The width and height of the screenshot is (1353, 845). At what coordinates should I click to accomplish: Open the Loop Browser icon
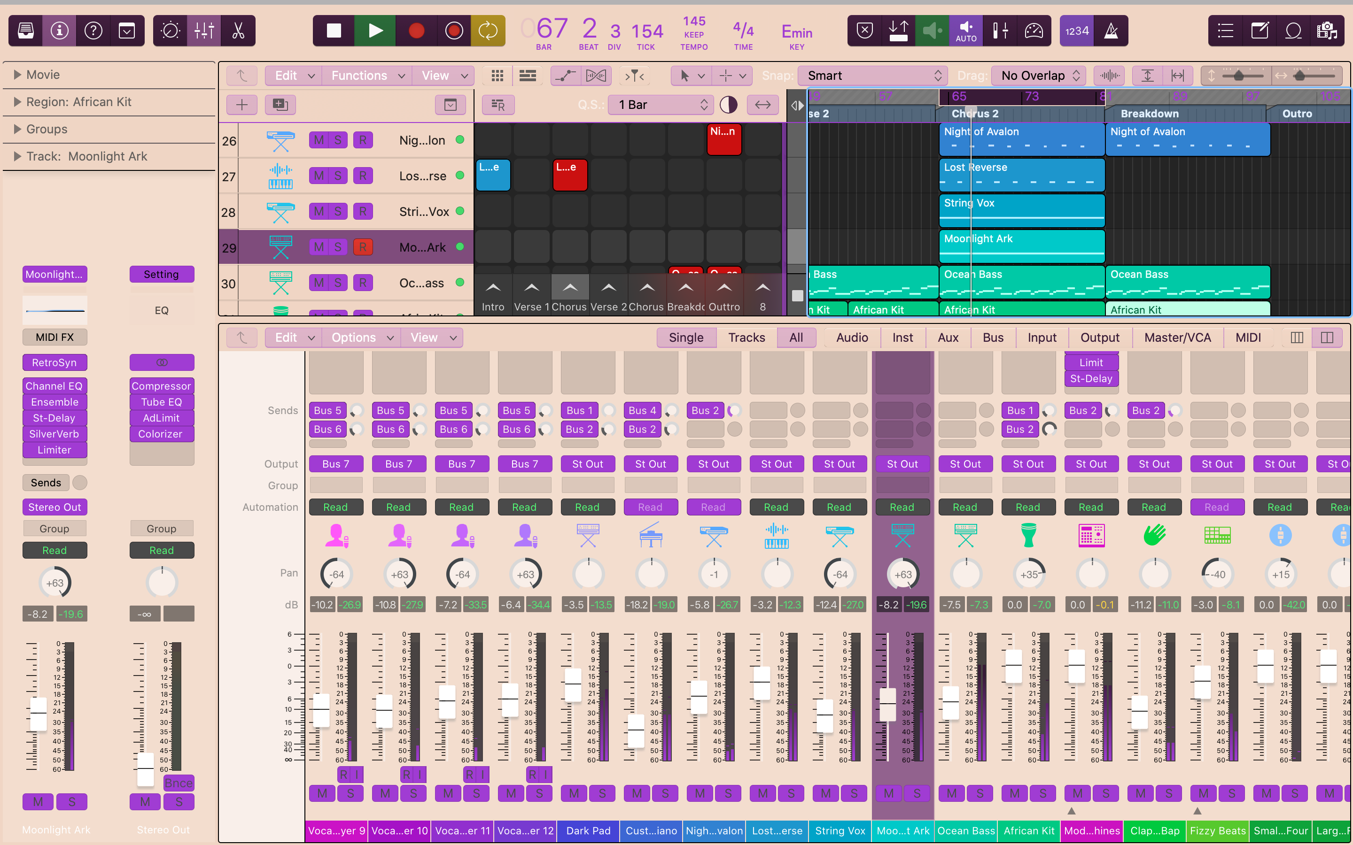point(1293,31)
